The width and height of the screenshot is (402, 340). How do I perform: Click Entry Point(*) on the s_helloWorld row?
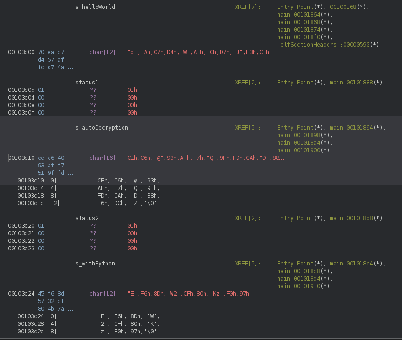[x=300, y=7]
